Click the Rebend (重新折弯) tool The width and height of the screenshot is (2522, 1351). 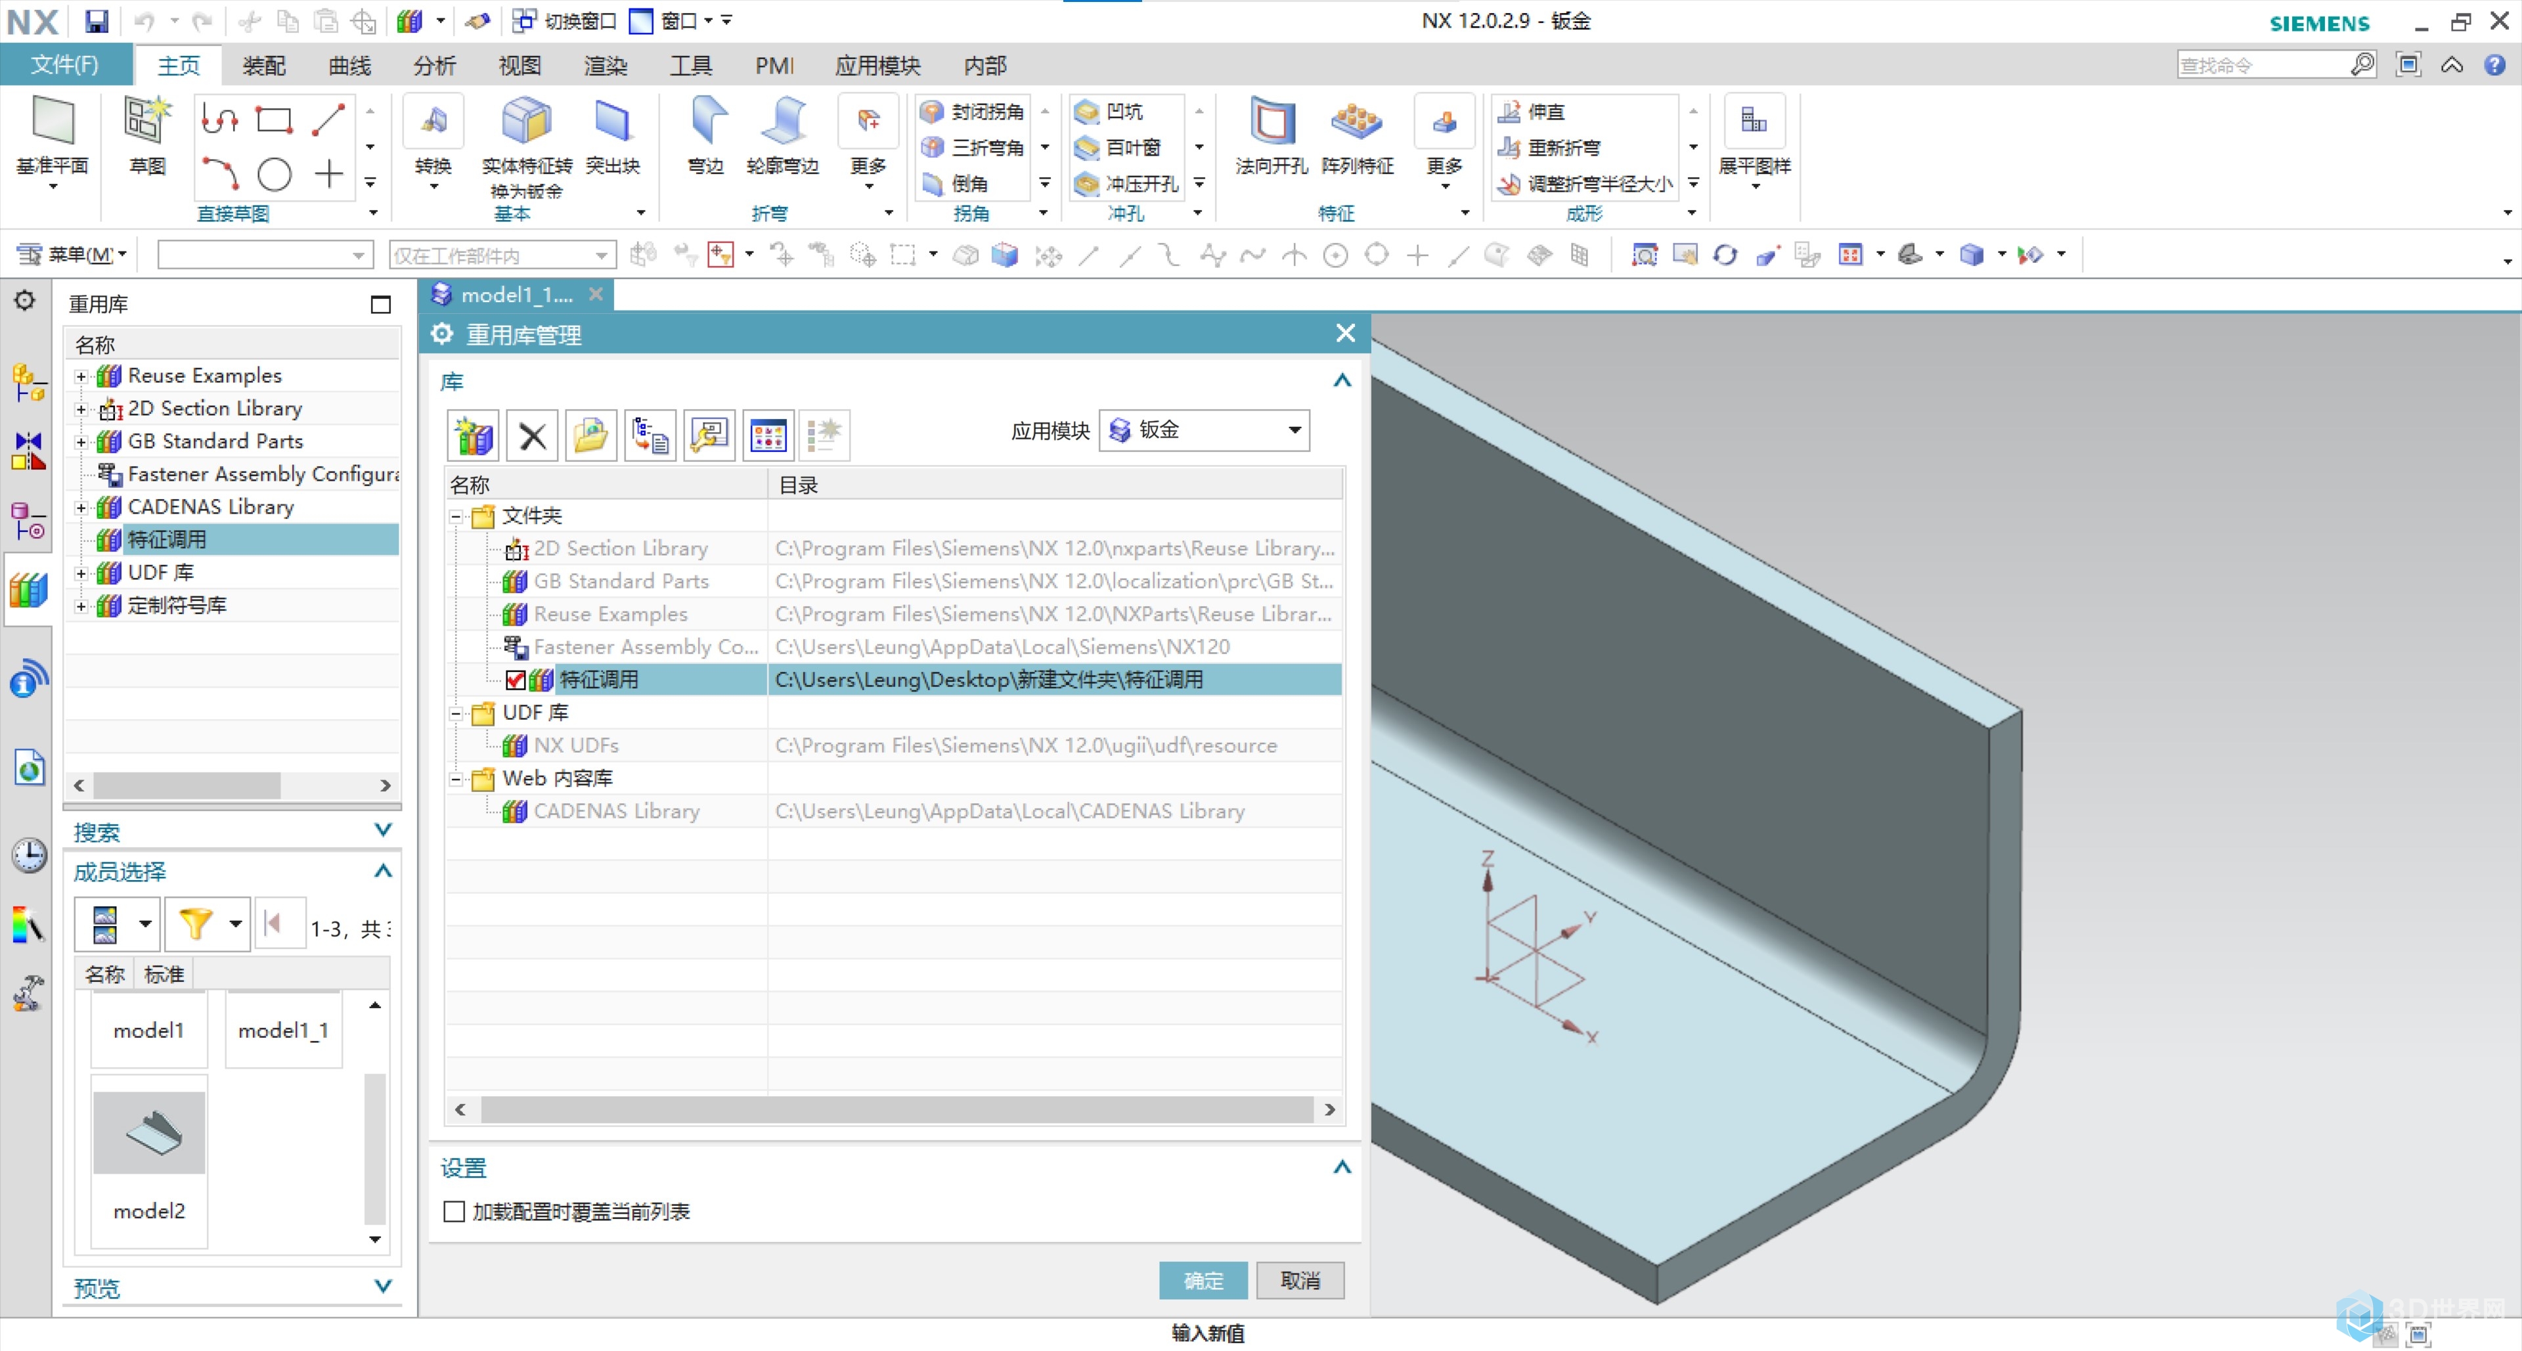coord(1550,147)
